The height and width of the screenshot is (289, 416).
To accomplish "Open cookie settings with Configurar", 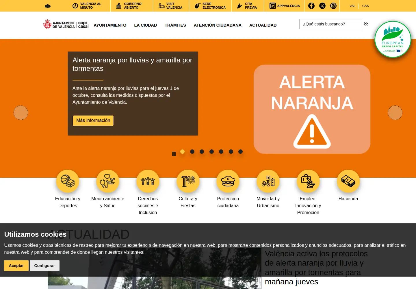I will [x=44, y=266].
